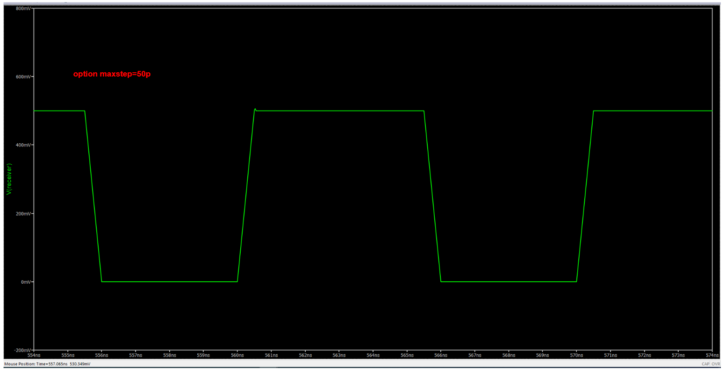
Task: Click the 200mV vertical axis label
Action: (x=23, y=214)
